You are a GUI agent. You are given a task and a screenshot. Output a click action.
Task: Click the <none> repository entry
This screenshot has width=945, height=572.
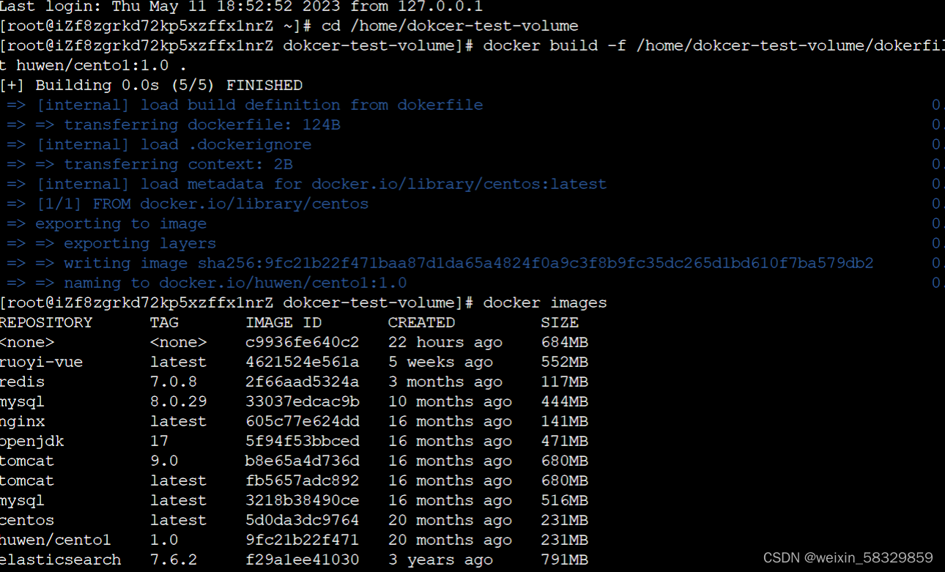click(x=27, y=342)
